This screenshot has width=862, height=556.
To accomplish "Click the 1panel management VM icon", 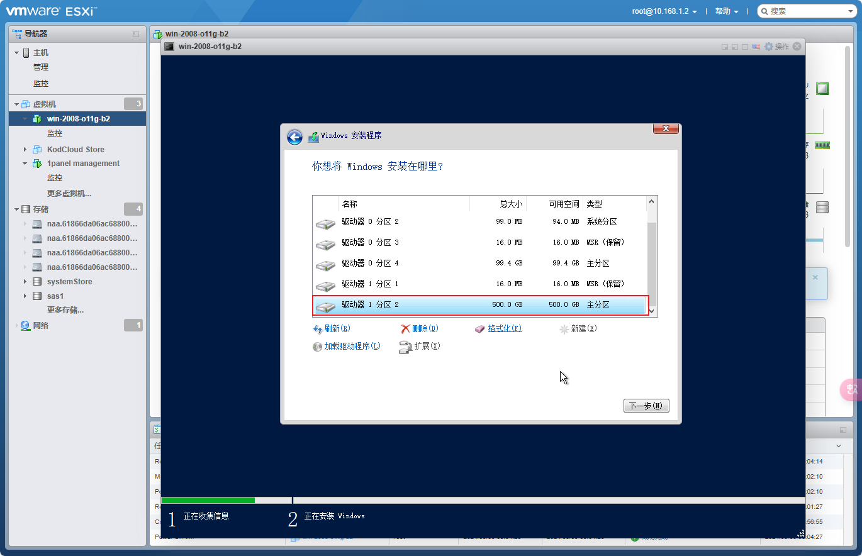I will pos(37,164).
